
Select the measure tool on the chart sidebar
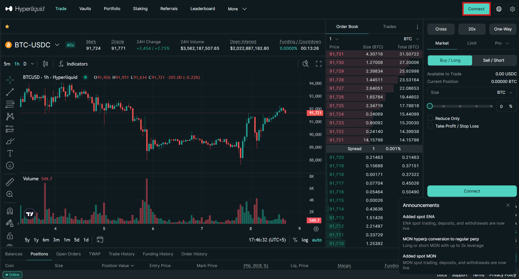click(10, 181)
